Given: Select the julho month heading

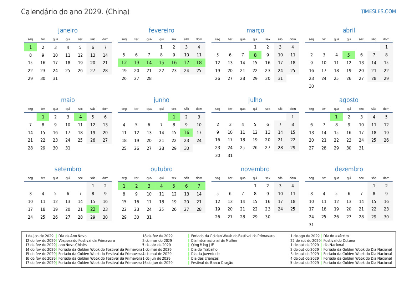Looking at the screenshot, I should pyautogui.click(x=255, y=100).
